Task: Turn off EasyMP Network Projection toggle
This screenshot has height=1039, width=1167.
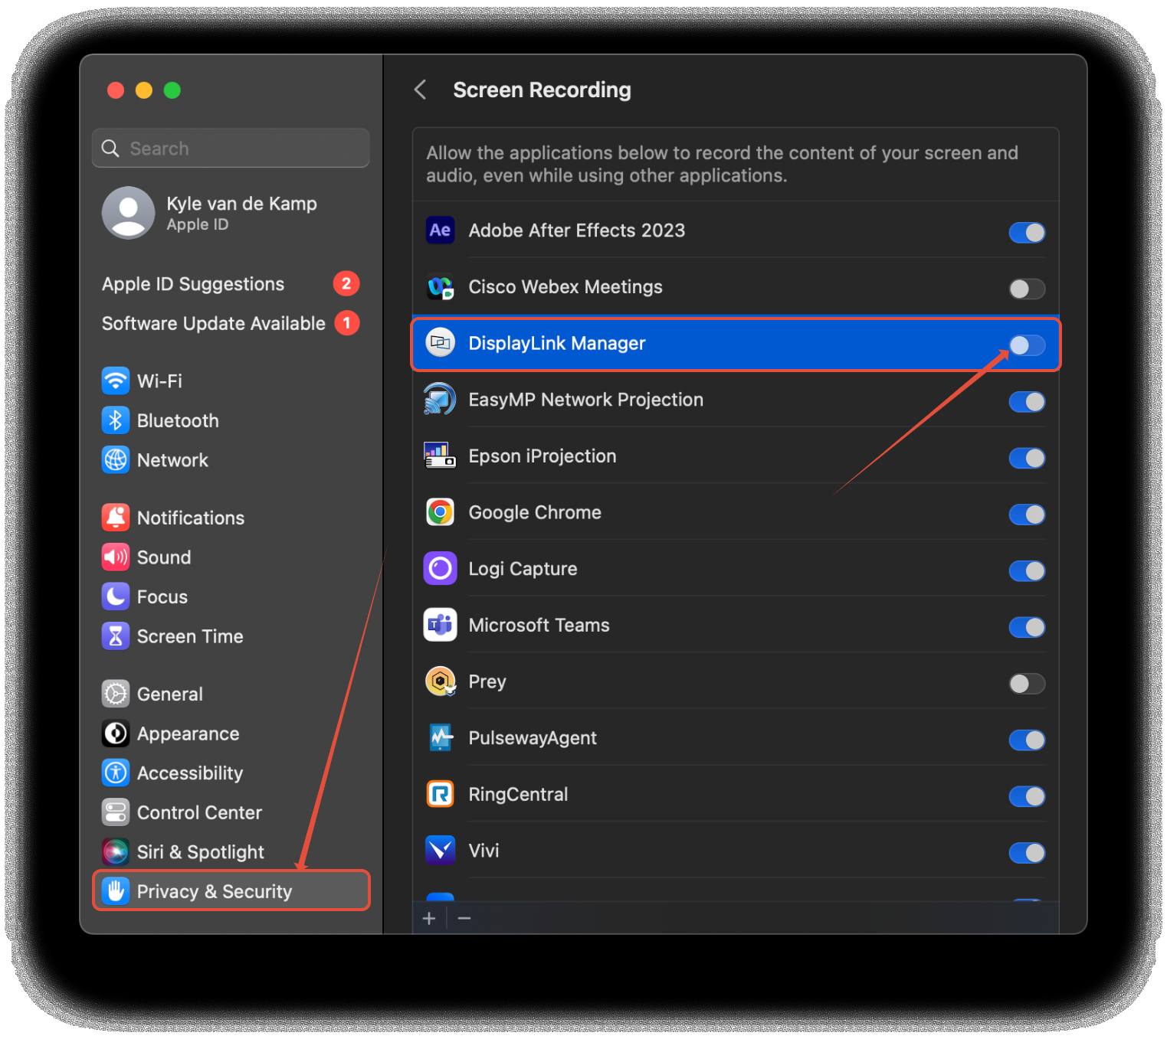Action: tap(1027, 401)
